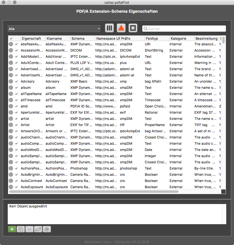Click the green add property button
The height and width of the screenshot is (245, 234).
click(x=12, y=229)
